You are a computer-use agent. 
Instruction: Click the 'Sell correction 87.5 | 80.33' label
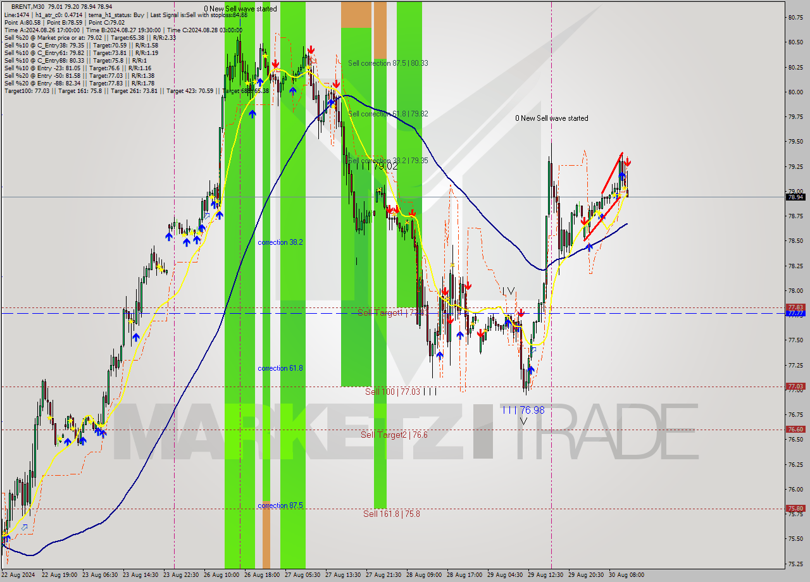coord(388,63)
